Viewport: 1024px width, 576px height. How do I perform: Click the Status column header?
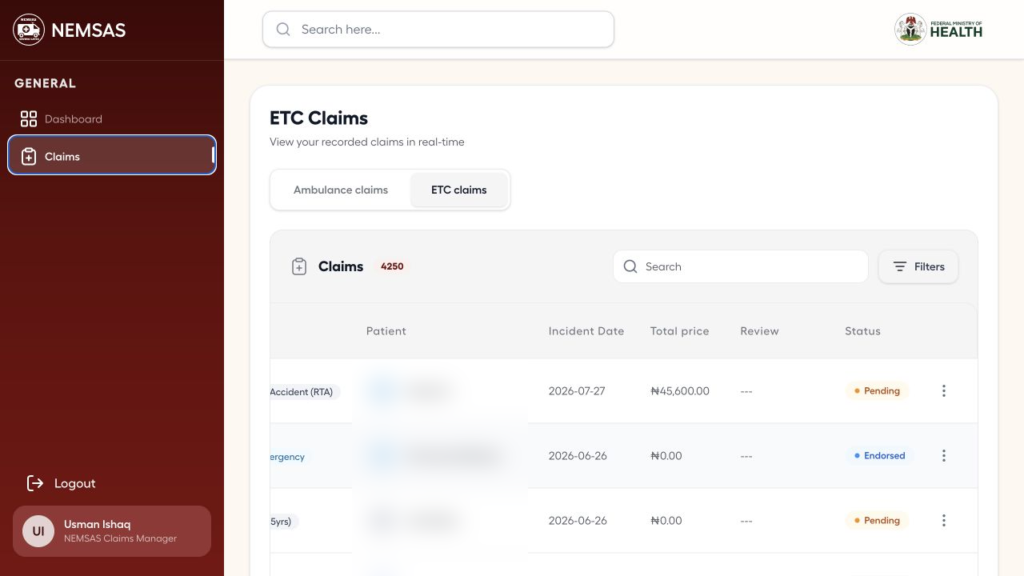862,331
